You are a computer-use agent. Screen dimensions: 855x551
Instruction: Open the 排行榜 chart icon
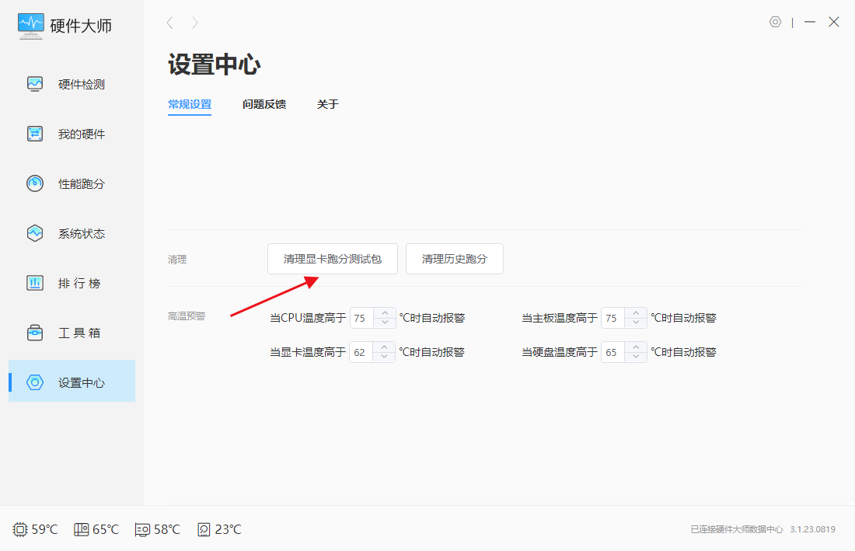tap(35, 283)
